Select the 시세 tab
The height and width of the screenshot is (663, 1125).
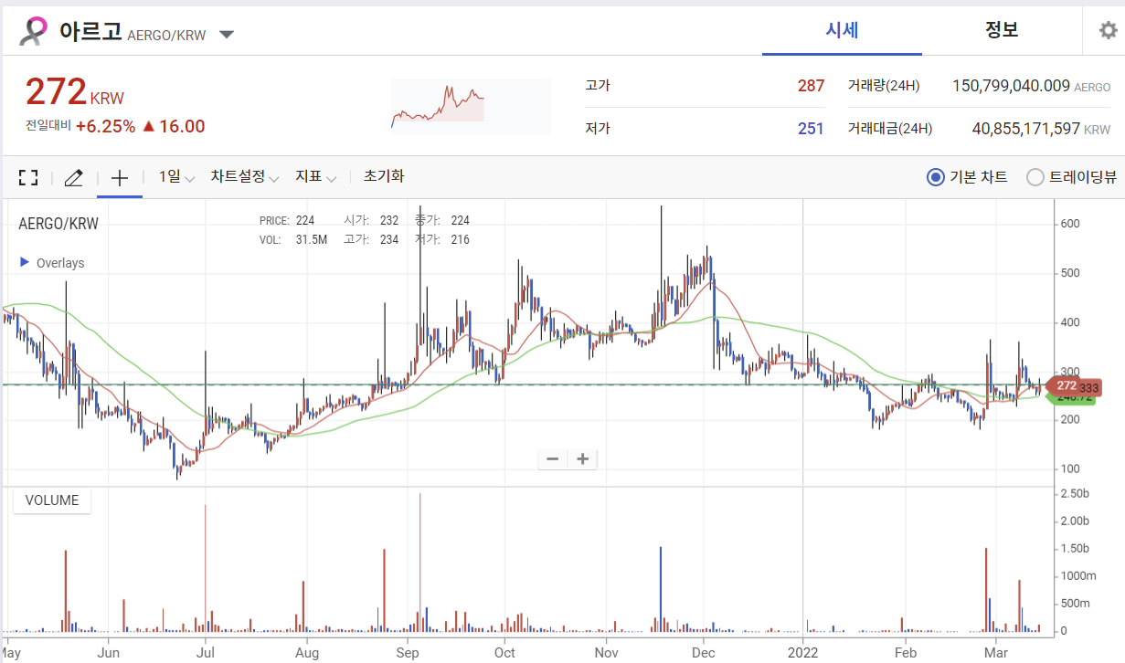(841, 29)
